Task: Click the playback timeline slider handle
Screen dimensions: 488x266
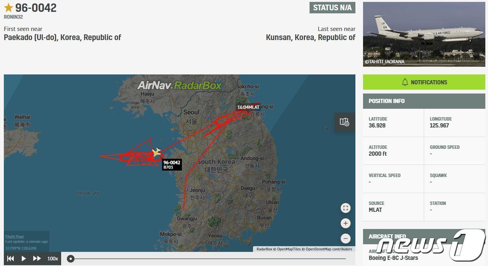Action: (x=71, y=259)
